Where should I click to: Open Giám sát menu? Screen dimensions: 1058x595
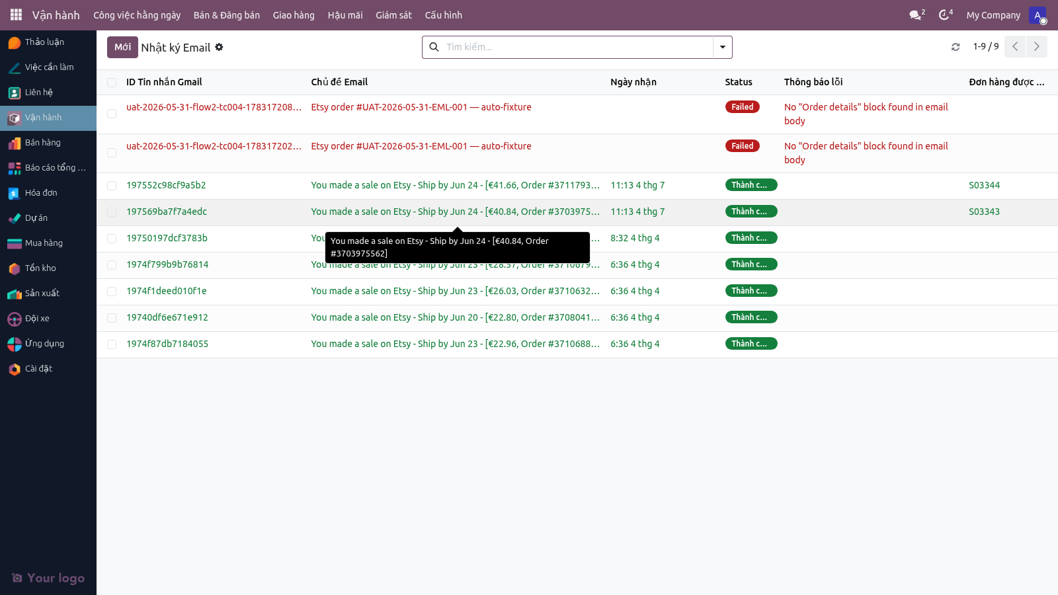393,15
